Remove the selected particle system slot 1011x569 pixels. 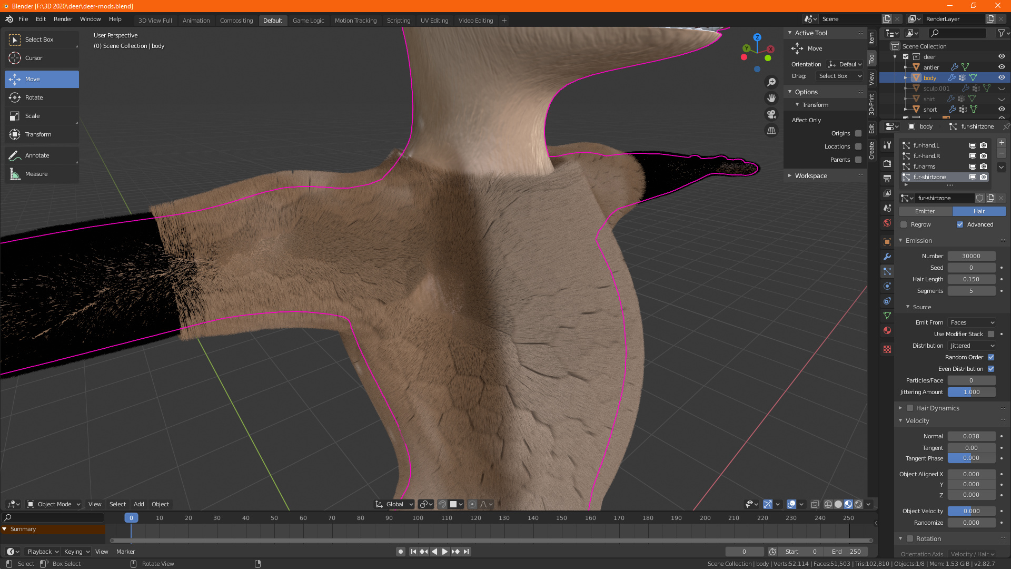(x=1002, y=153)
